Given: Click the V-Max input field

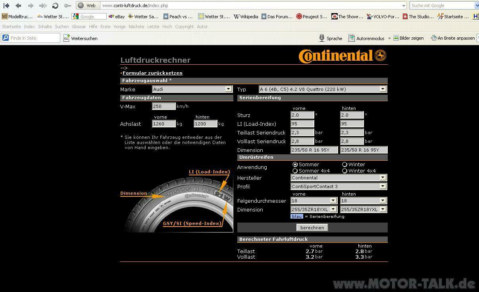Looking at the screenshot, I should pyautogui.click(x=164, y=106).
